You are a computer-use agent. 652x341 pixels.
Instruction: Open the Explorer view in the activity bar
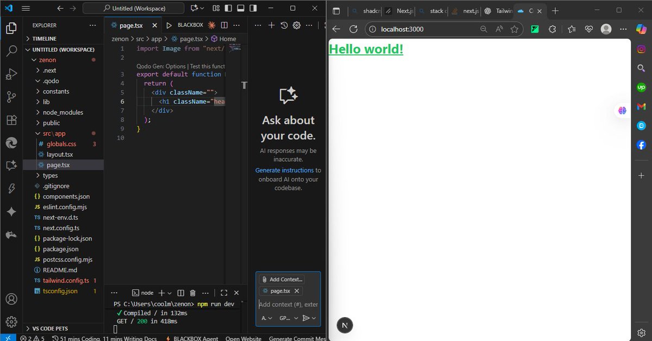[x=11, y=28]
